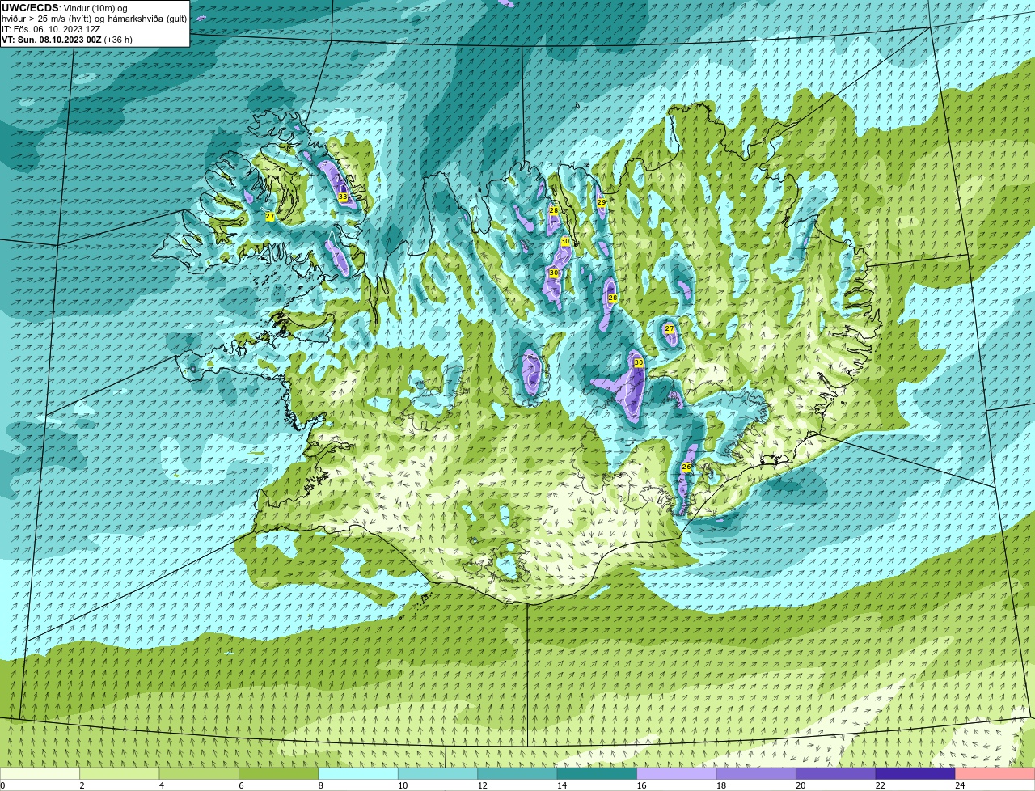Click the legend scale value 4
The width and height of the screenshot is (1035, 791).
(161, 785)
